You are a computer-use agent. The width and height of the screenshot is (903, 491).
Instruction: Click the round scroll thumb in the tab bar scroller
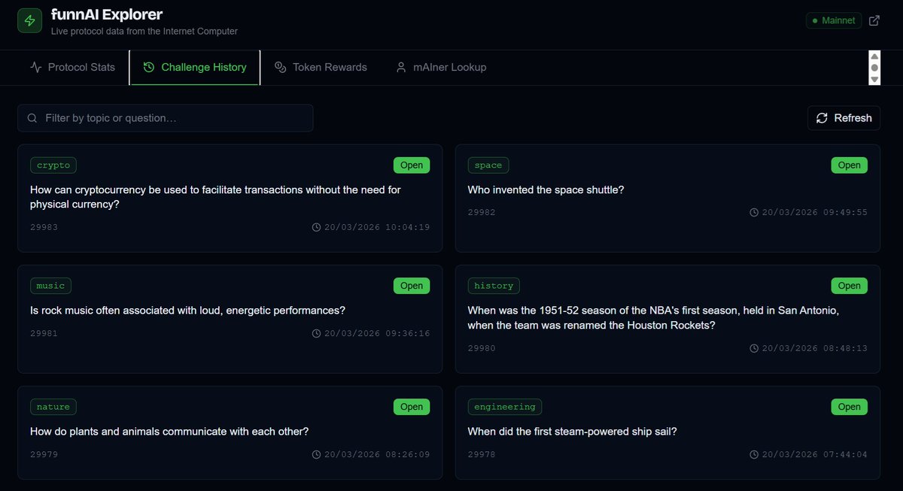pyautogui.click(x=874, y=68)
